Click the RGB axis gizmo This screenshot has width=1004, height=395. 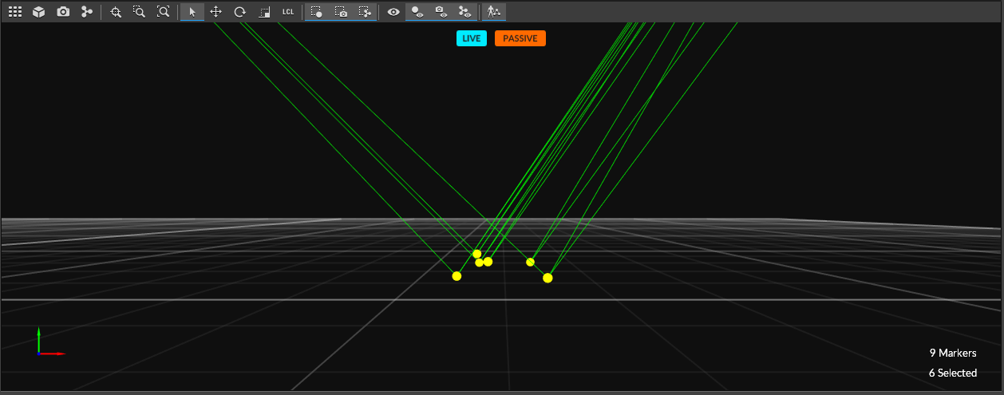pyautogui.click(x=50, y=341)
